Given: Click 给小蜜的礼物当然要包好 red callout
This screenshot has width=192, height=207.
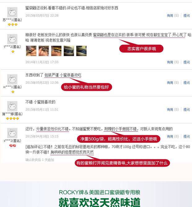Looking at the screenshot, I should click(x=86, y=87).
